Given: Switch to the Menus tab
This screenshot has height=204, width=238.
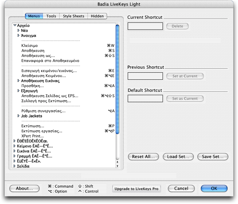Looking at the screenshot, I should pos(34,16).
